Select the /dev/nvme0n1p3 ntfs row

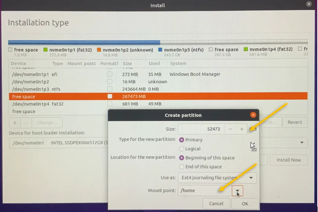coord(158,89)
